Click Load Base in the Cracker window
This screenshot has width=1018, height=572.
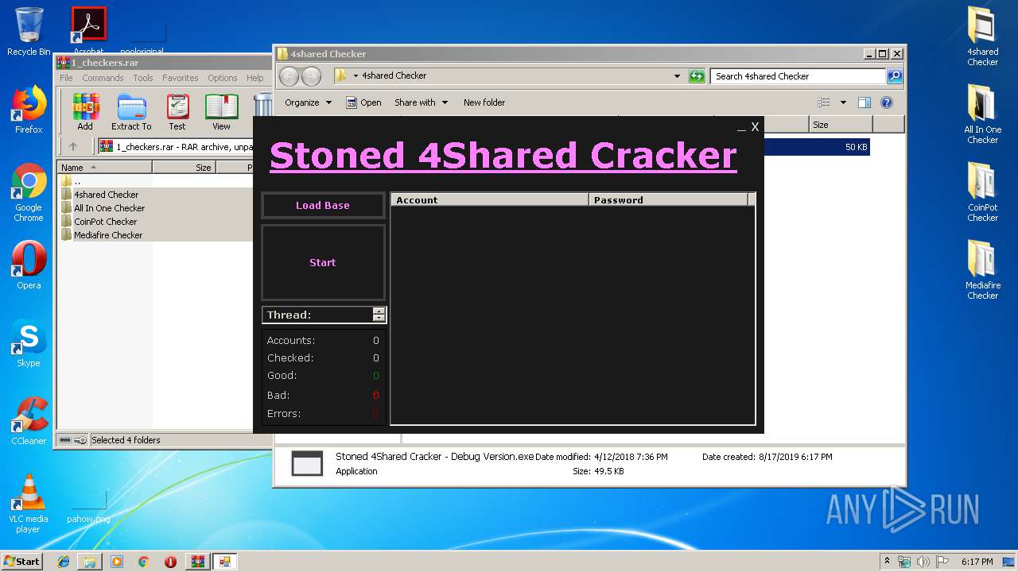(323, 205)
